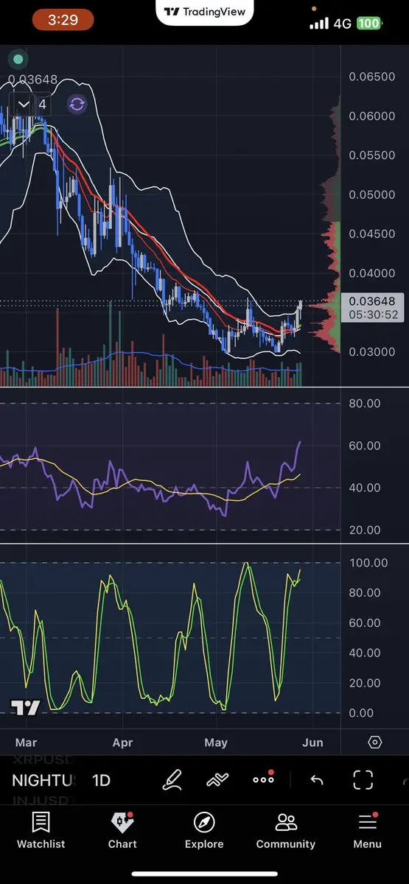Tap the green status dot icon
This screenshot has width=409, height=884.
[x=18, y=59]
